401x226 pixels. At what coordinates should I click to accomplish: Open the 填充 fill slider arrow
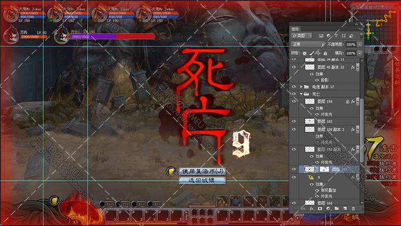tap(360, 53)
